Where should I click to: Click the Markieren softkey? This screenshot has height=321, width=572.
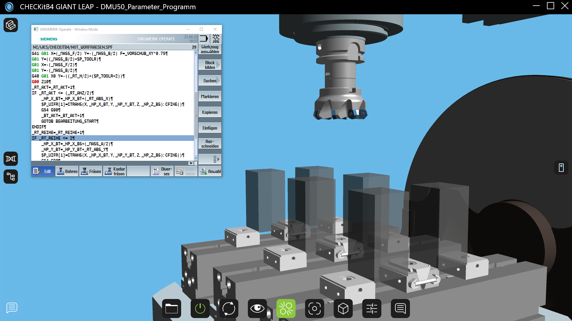[210, 97]
